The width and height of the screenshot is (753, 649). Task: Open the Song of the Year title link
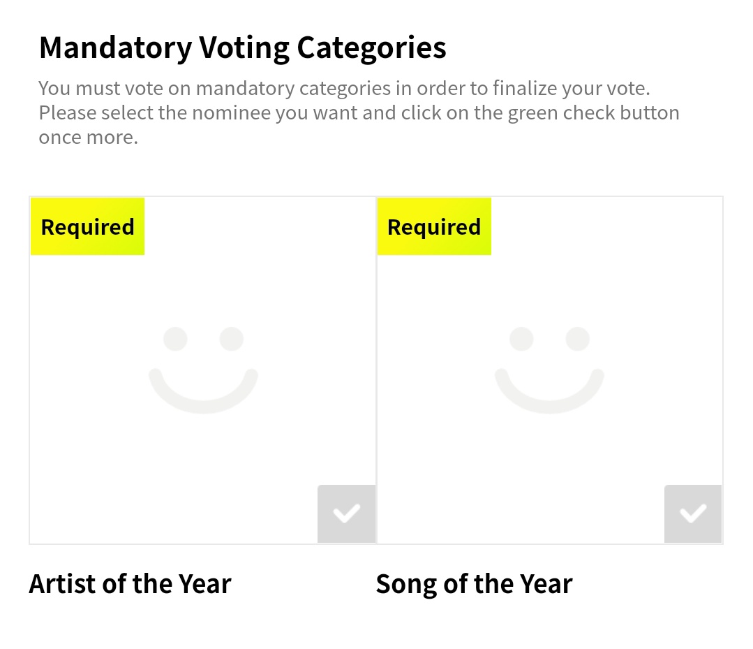coord(474,584)
